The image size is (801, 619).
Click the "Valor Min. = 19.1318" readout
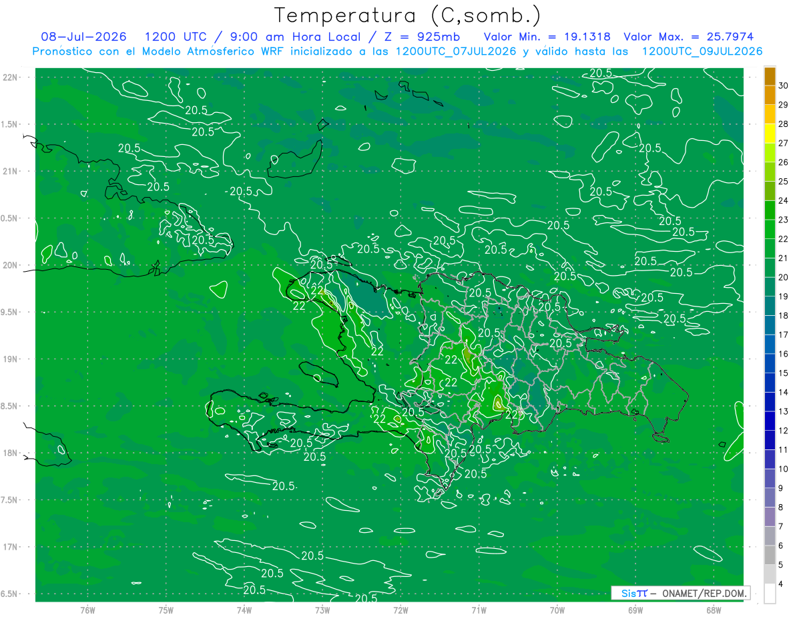coord(547,37)
